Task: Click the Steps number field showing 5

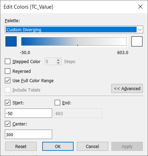Action: click(x=50, y=61)
